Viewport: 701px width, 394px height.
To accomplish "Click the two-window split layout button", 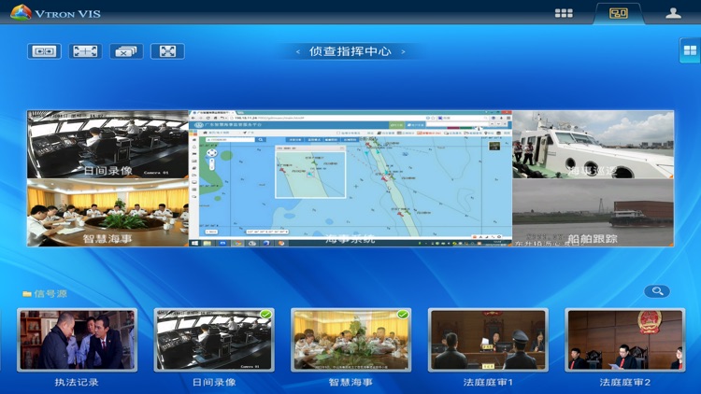I will coord(44,51).
